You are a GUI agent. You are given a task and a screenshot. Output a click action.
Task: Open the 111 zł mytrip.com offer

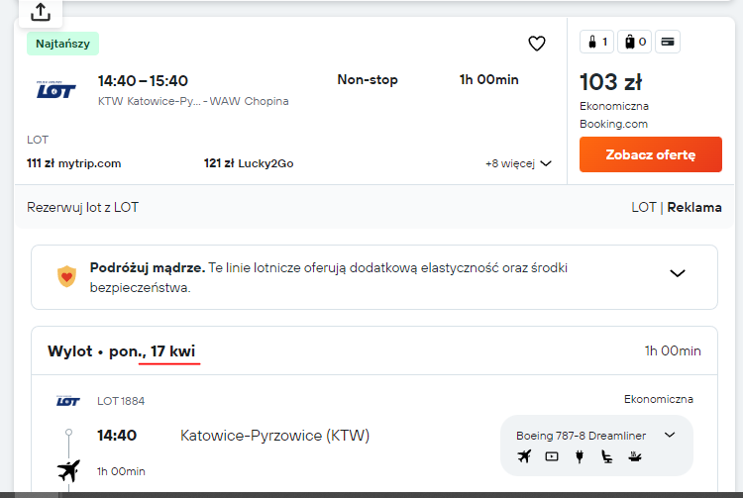(74, 163)
